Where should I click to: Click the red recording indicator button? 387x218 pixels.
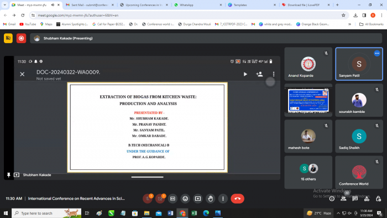pyautogui.click(x=21, y=38)
